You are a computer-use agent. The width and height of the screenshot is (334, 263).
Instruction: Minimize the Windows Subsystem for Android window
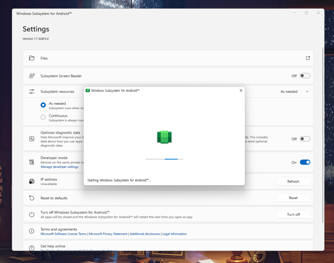point(294,13)
